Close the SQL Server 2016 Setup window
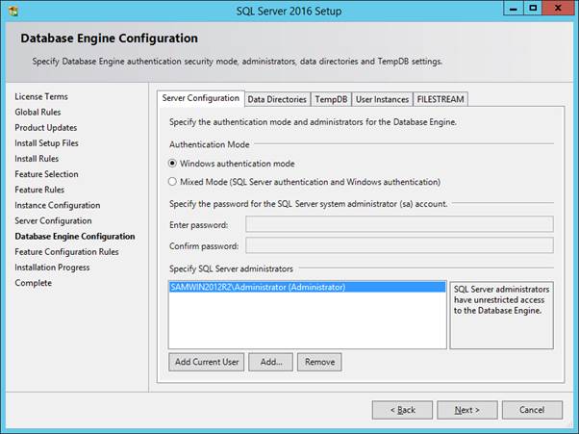The image size is (579, 434). (558, 8)
